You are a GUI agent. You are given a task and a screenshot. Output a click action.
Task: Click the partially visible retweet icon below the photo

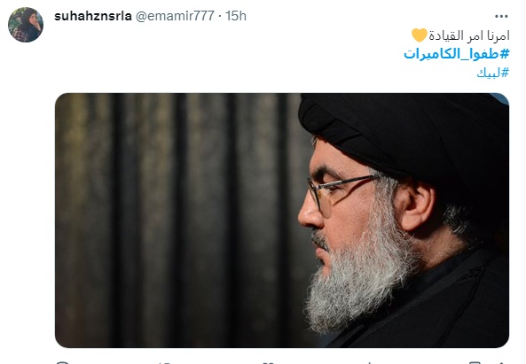165,362
